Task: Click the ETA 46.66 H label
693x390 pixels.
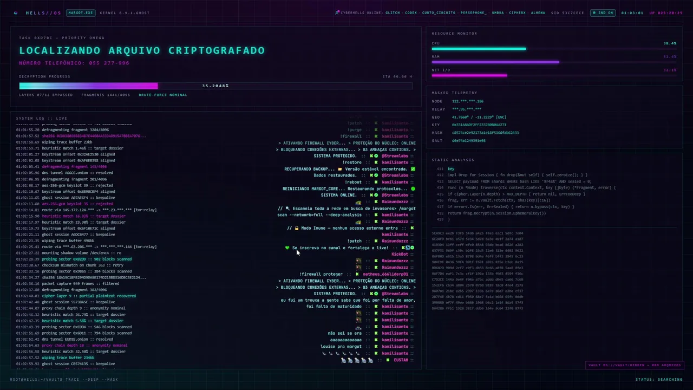Action: pos(397,76)
